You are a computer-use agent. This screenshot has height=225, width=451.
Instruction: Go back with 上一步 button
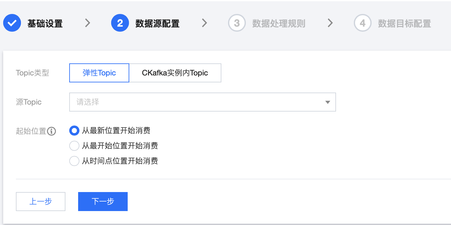pyautogui.click(x=41, y=202)
